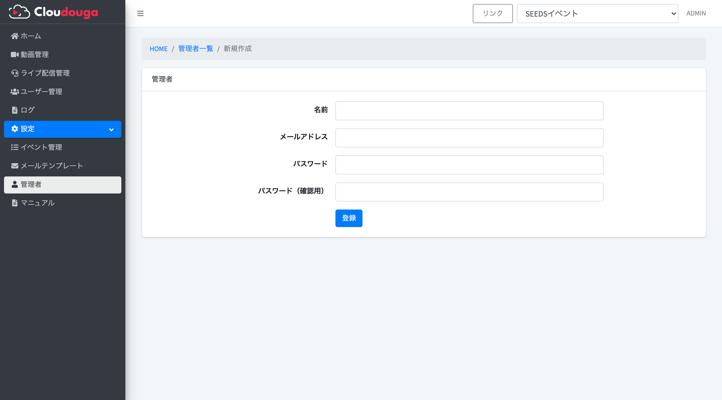Click the mail envelope icon
Screen dimensions: 722x400
15,166
